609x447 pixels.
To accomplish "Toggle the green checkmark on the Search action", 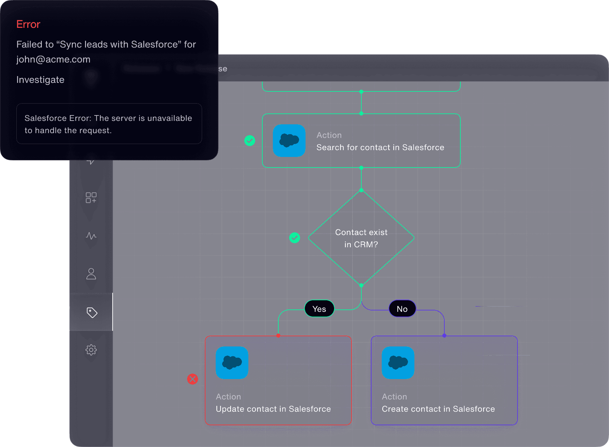I will (249, 140).
